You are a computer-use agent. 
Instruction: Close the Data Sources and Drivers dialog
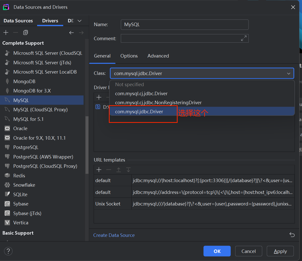tap(293, 7)
